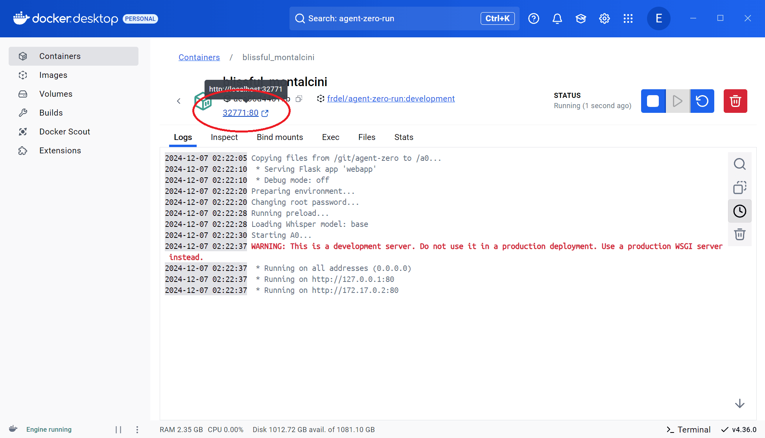Copy logs with the copy icon

[x=740, y=188]
